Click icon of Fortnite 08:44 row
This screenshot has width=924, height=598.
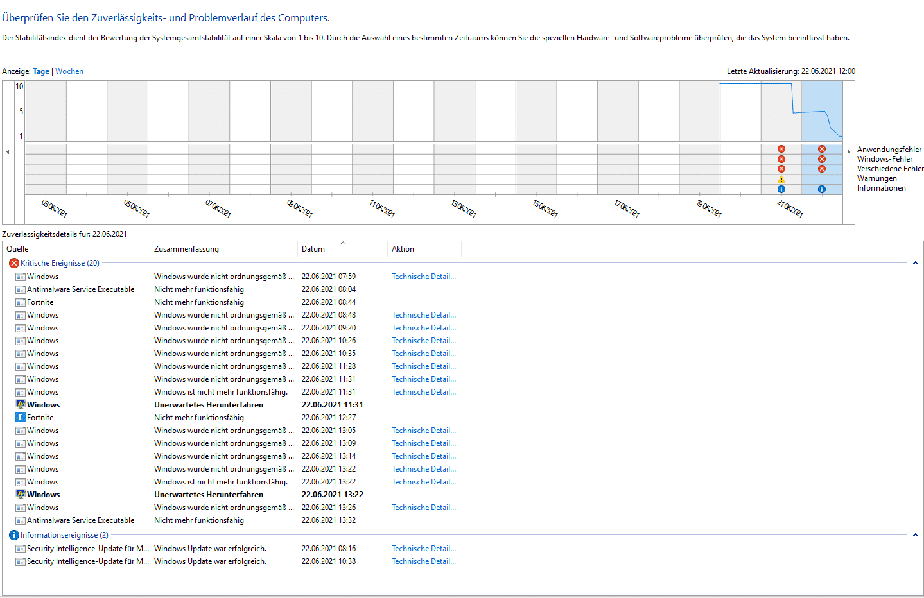pos(21,302)
